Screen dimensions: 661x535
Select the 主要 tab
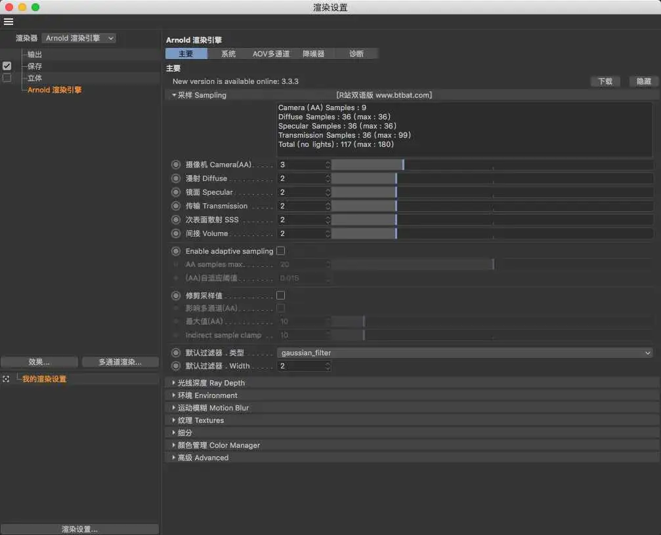pyautogui.click(x=186, y=54)
